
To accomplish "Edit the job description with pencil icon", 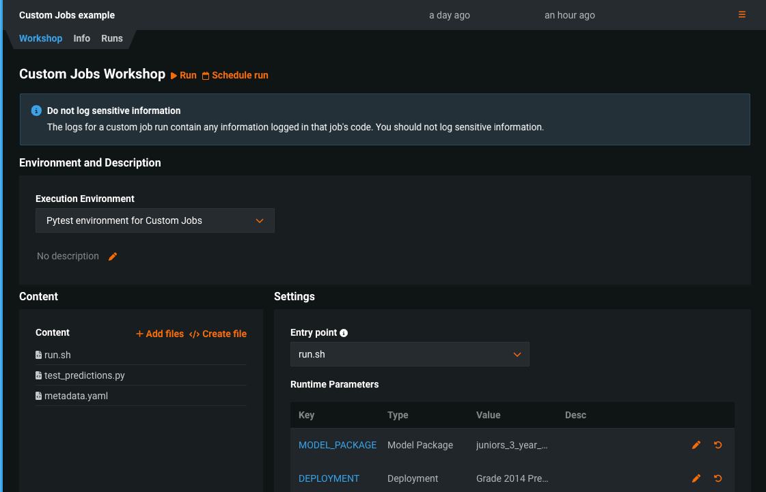I will pos(113,257).
